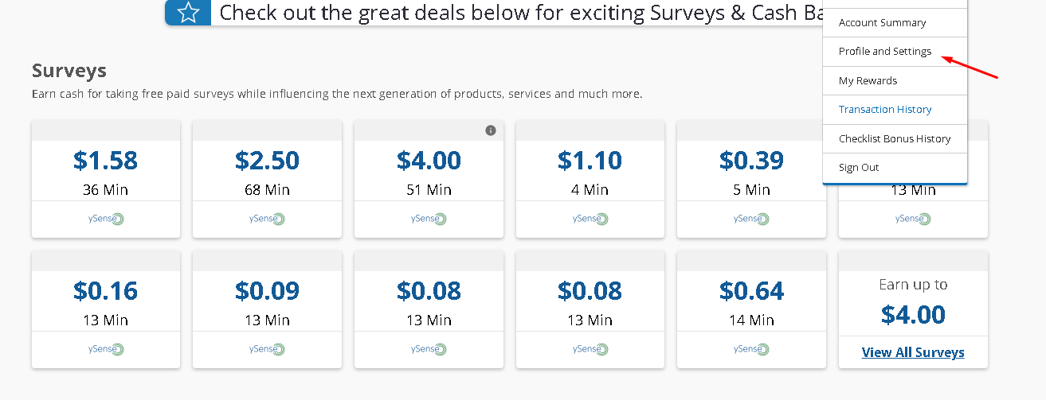1046x400 pixels.
Task: Click ySense logo under $2.50 survey
Action: pos(267,219)
